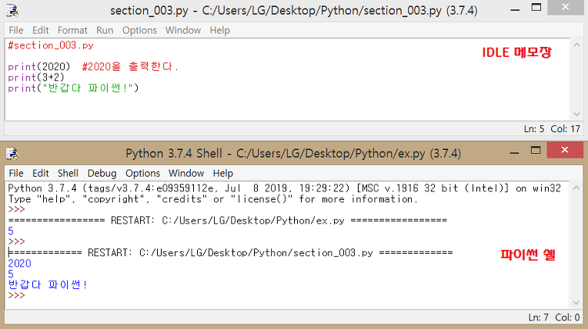Viewport: 588px width, 329px height.
Task: Click the print("반갑다 파이썬!") code line
Action: (x=74, y=88)
